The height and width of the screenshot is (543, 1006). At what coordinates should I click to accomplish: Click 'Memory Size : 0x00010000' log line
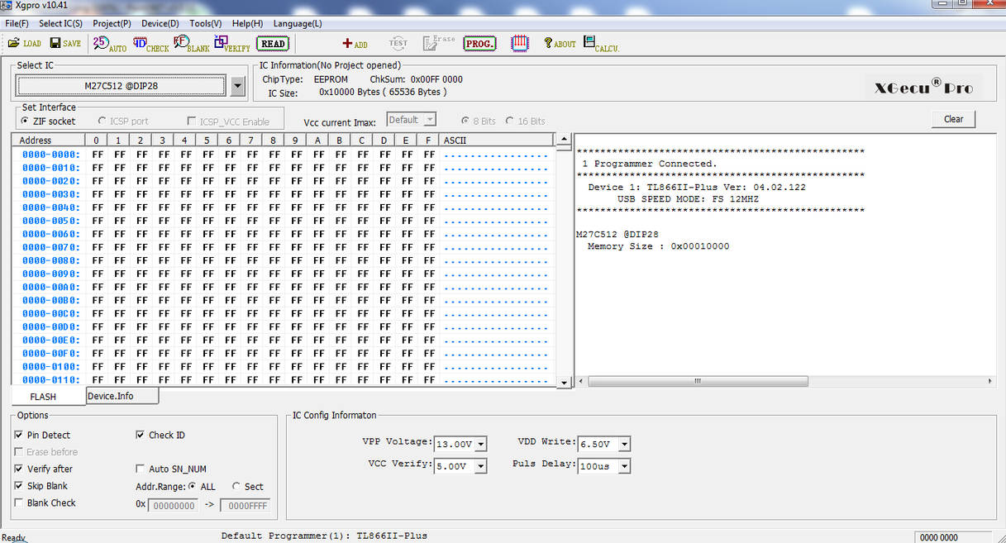tap(658, 246)
